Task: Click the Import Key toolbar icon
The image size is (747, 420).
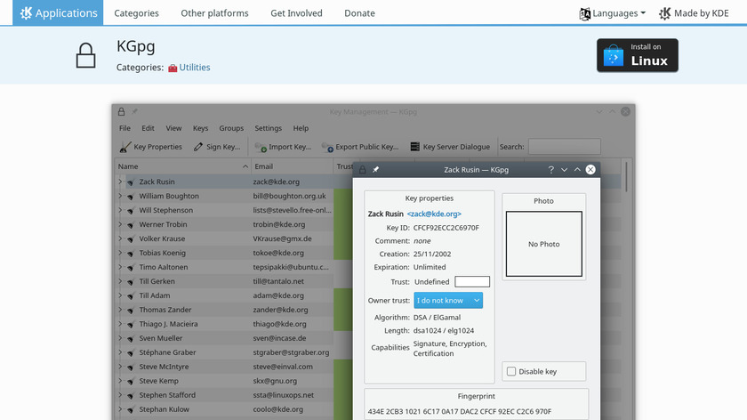Action: click(261, 147)
